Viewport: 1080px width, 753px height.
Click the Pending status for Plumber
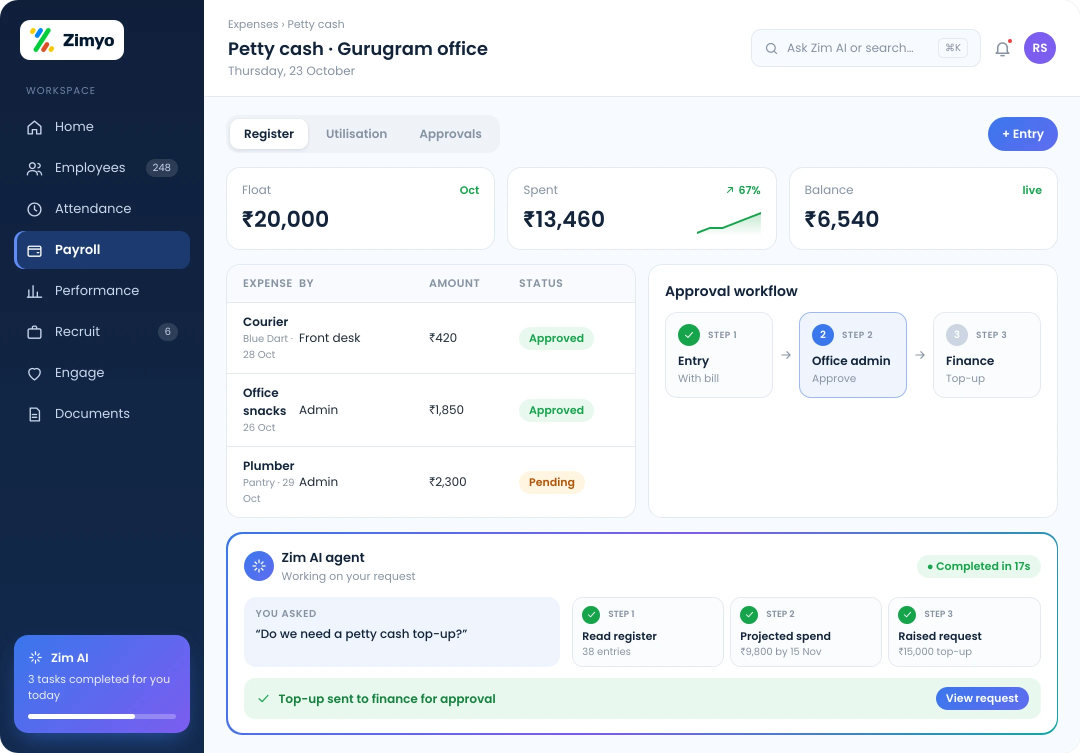click(552, 482)
